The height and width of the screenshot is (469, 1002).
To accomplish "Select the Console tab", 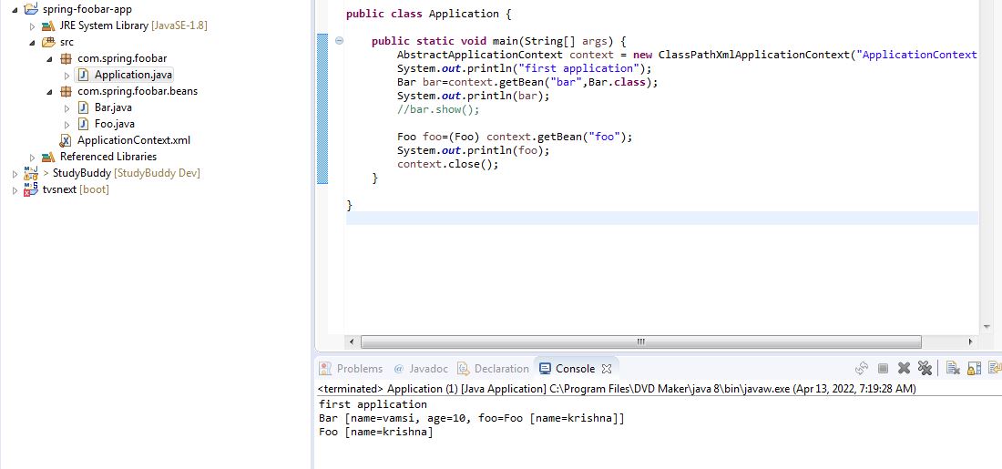I will tap(575, 369).
